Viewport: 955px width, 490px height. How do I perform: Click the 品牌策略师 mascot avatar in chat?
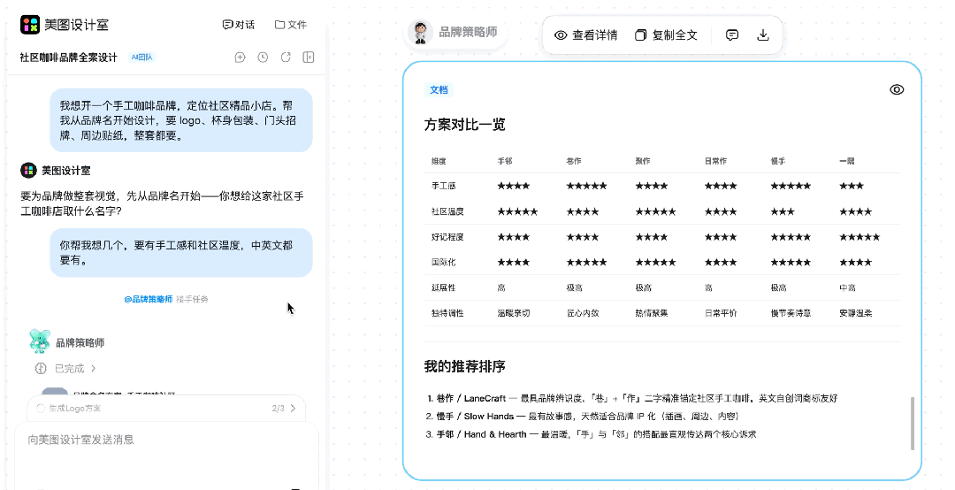(40, 341)
